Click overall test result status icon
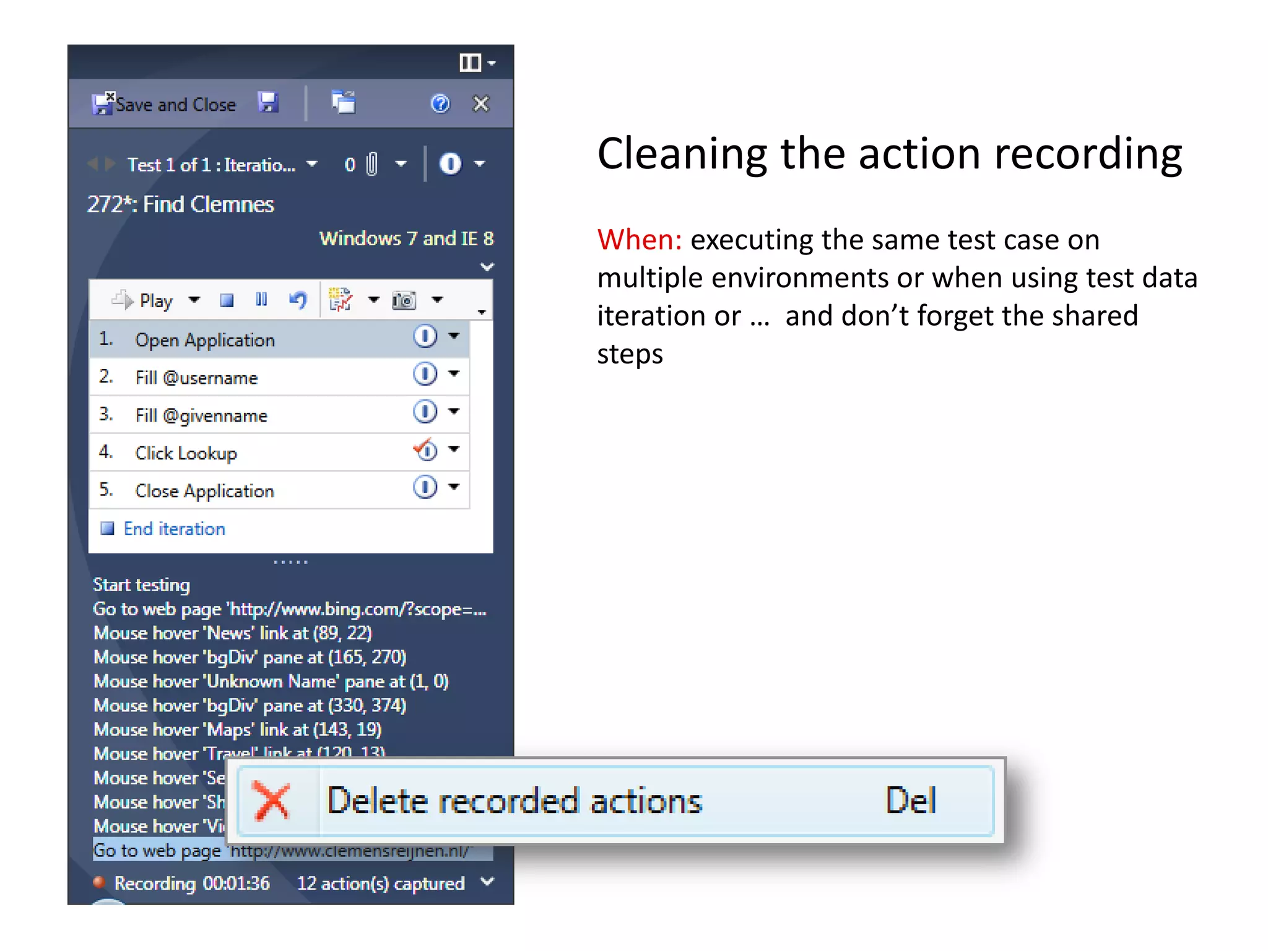 point(450,164)
